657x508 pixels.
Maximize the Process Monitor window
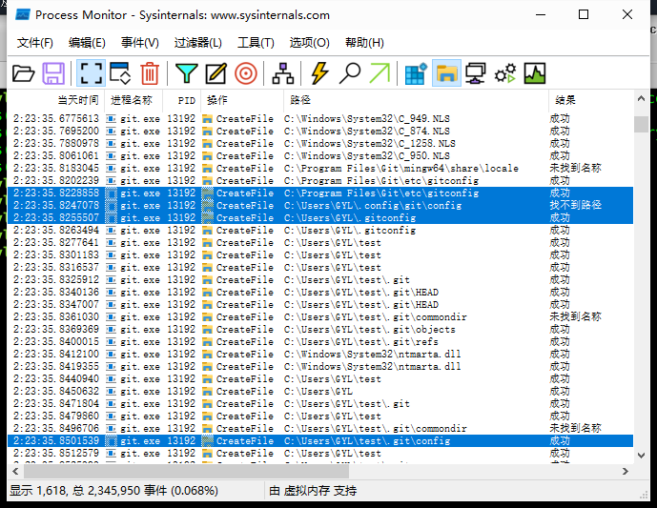coord(584,14)
